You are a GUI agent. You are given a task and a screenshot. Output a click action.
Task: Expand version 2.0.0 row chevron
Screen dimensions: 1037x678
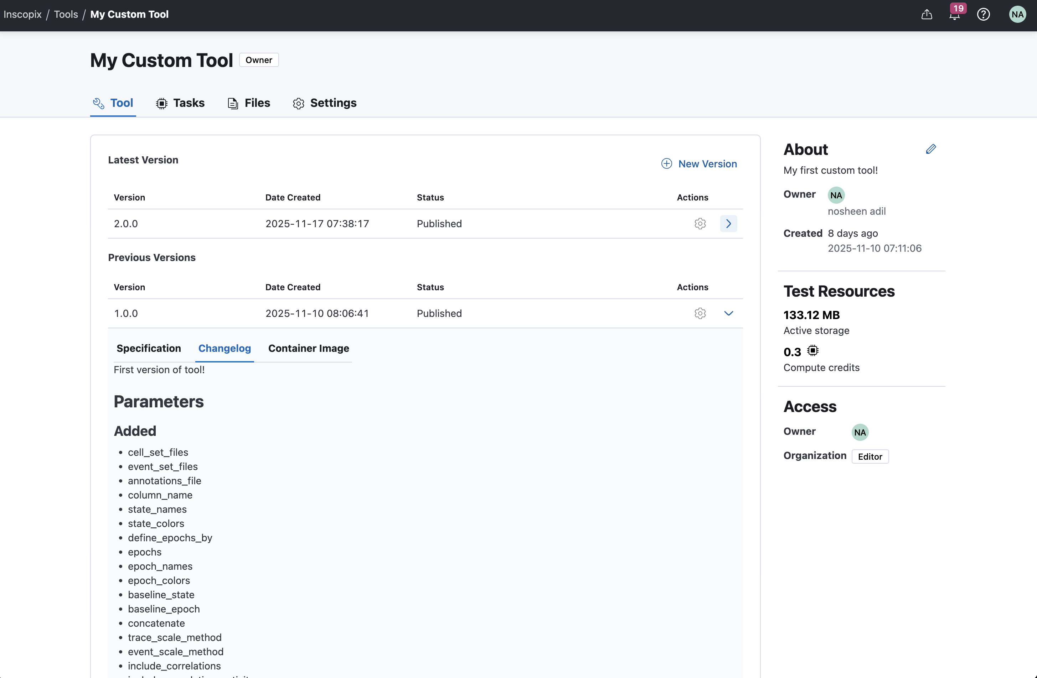point(728,223)
